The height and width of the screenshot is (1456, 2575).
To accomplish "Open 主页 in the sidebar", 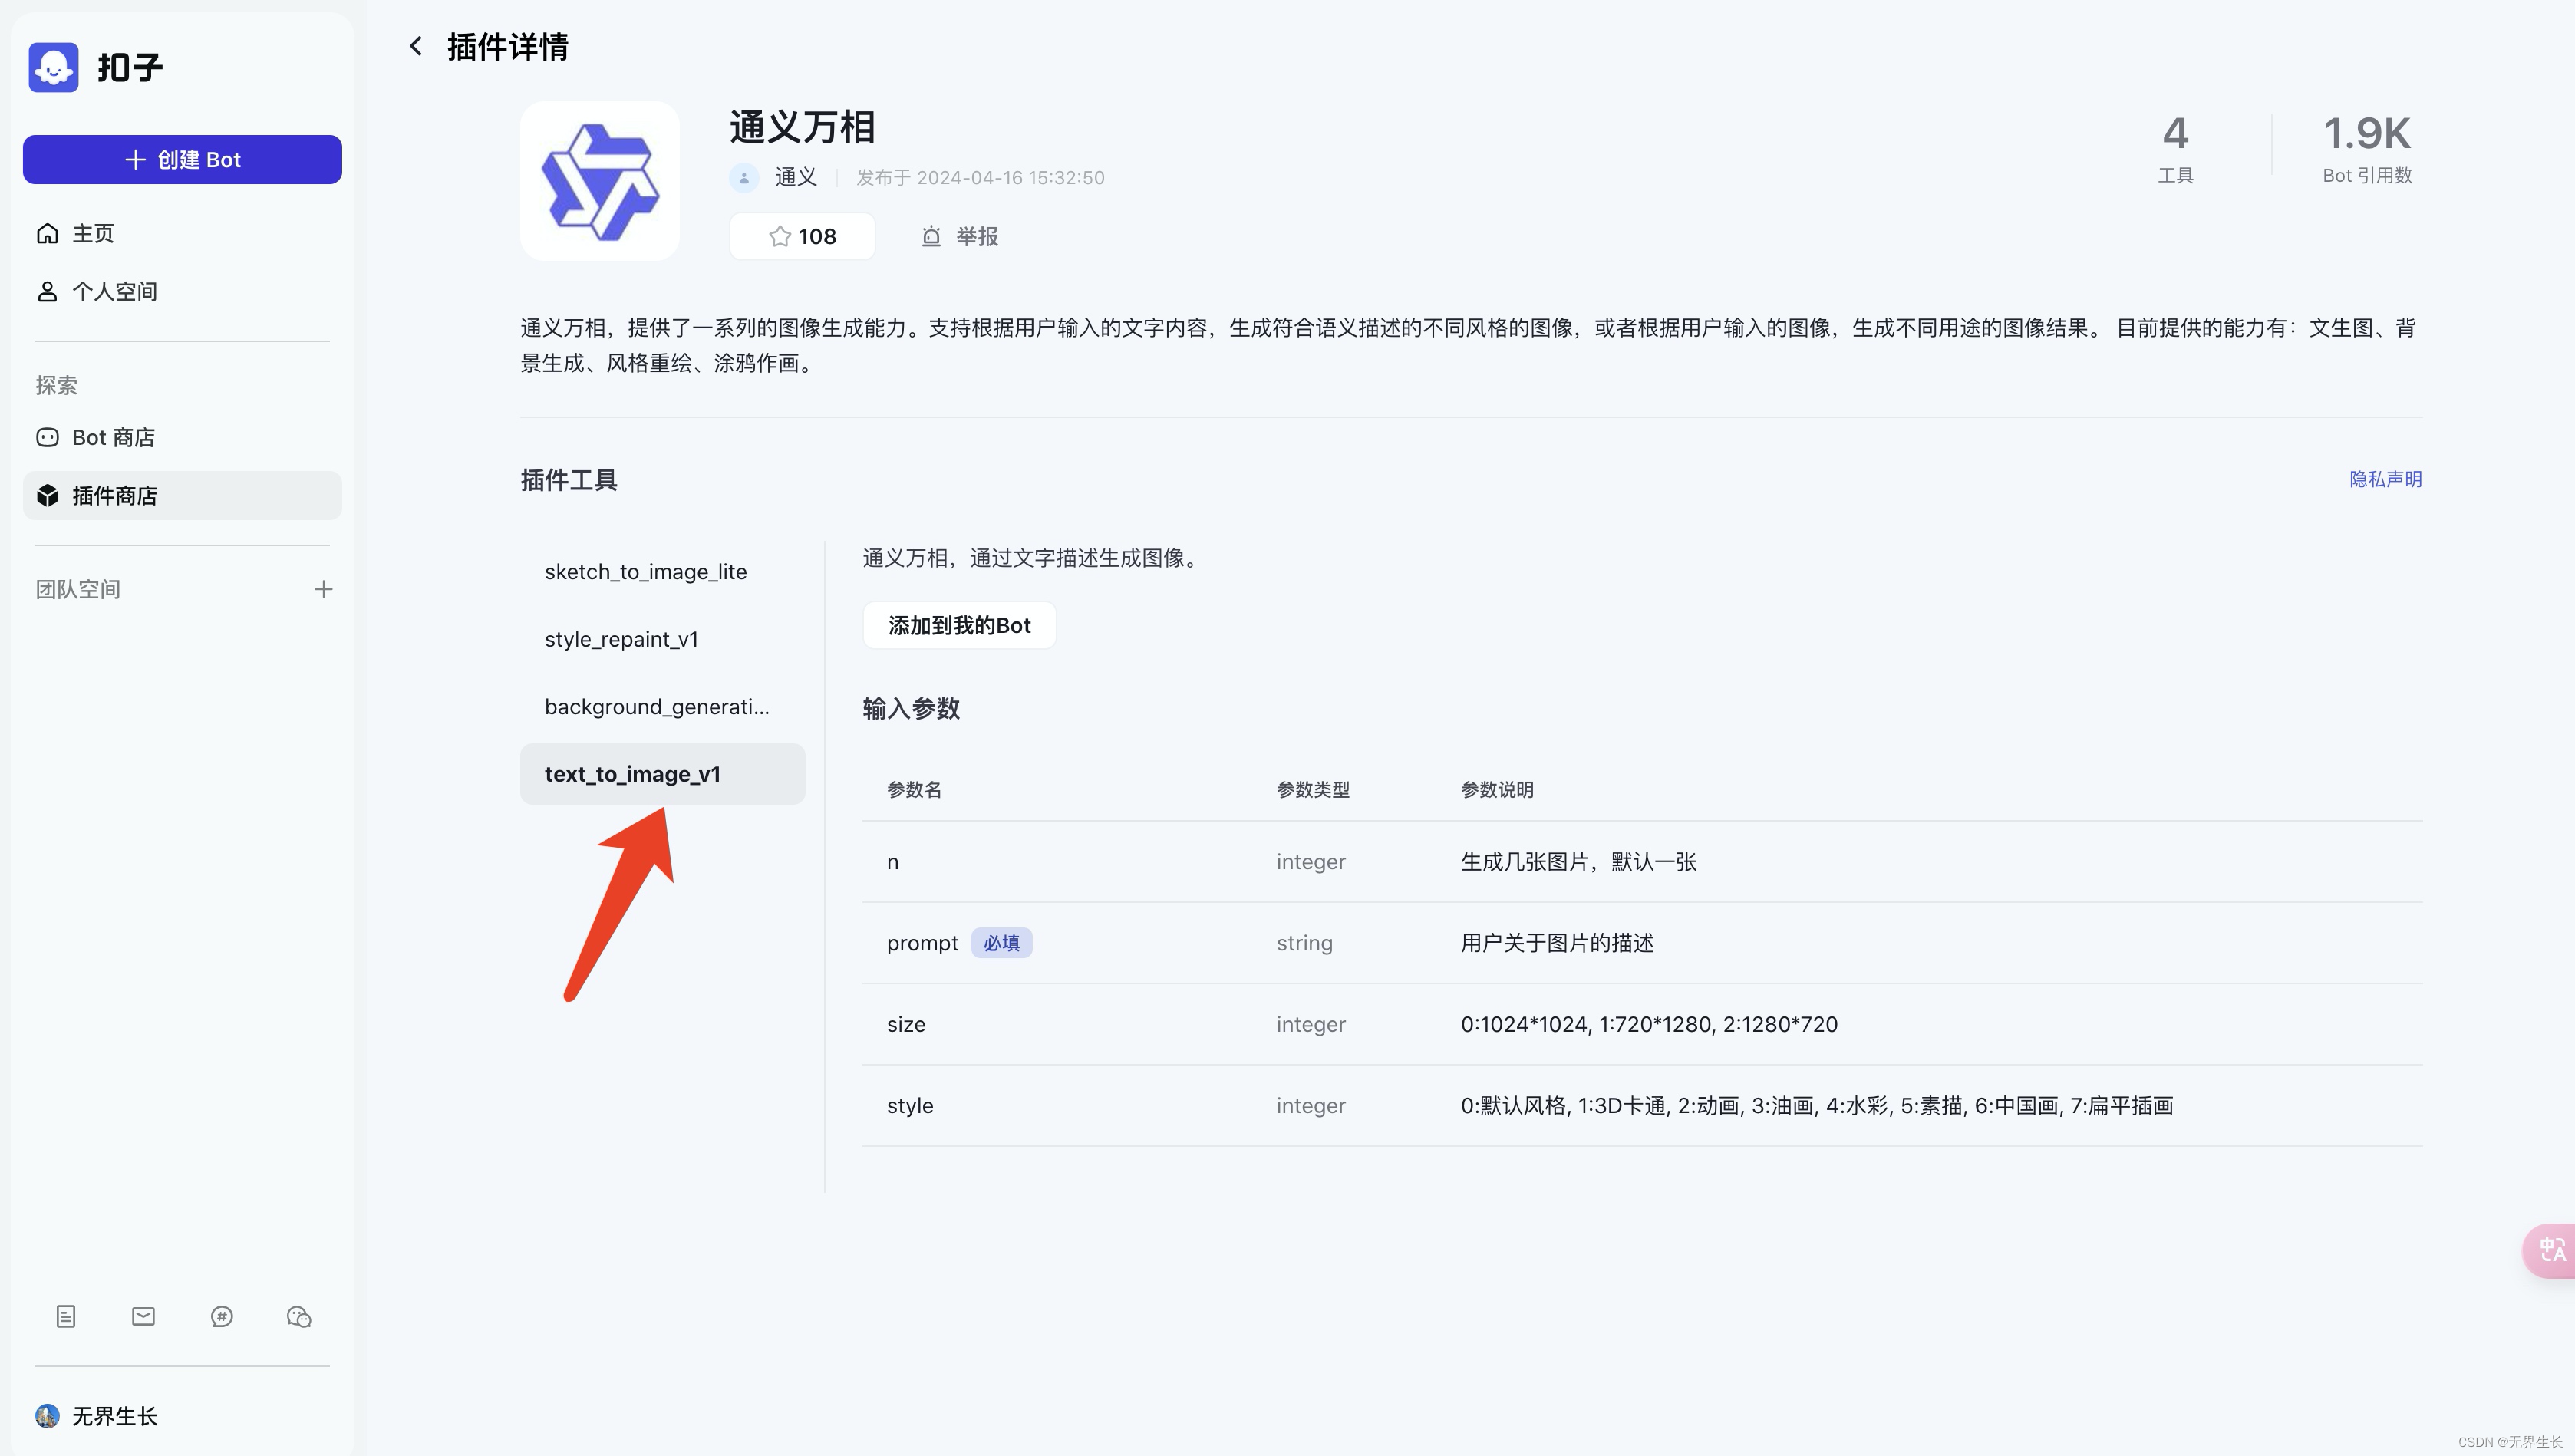I will (182, 233).
